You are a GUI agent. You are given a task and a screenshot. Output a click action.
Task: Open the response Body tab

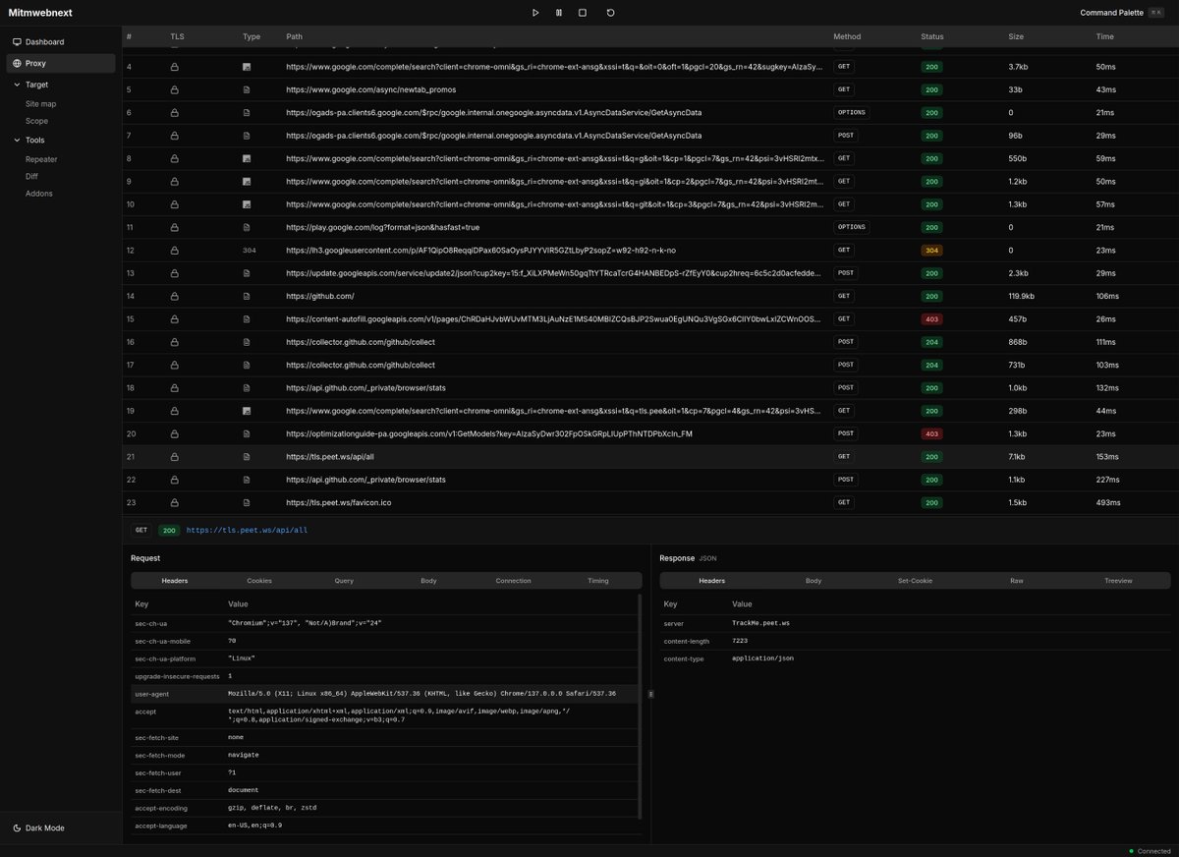coord(814,581)
